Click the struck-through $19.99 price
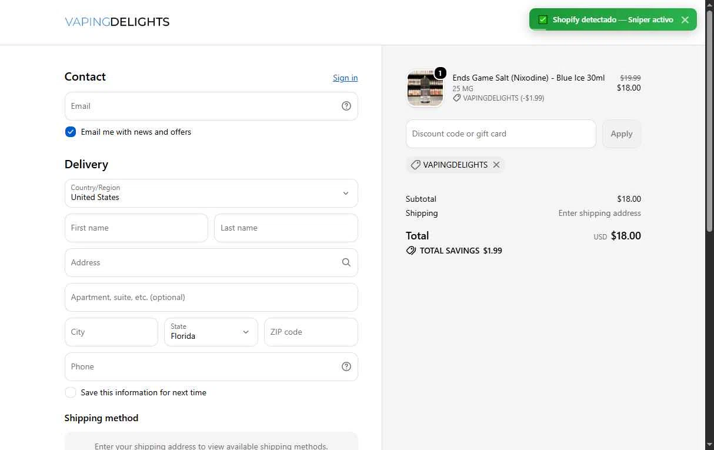Viewport: 714px width, 450px height. (x=630, y=78)
